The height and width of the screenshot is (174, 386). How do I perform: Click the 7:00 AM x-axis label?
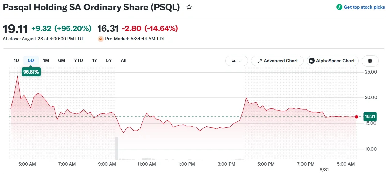point(68,164)
